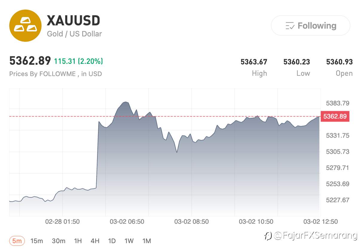The image size is (361, 250).
Task: Toggle the Following button
Action: coord(310,26)
